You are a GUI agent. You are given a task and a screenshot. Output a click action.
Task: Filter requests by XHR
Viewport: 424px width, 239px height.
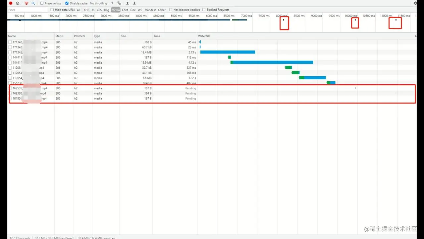click(x=86, y=10)
